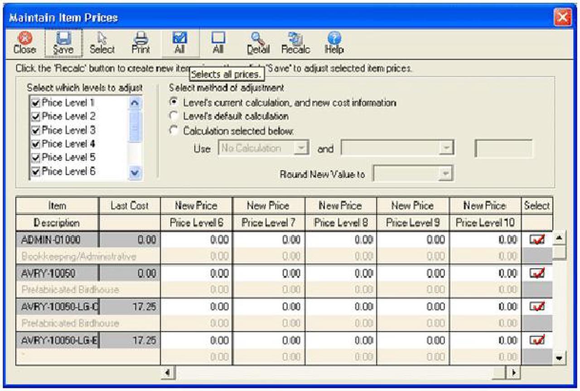This screenshot has width=580, height=391.
Task: Open Help from the toolbar
Action: pos(334,43)
